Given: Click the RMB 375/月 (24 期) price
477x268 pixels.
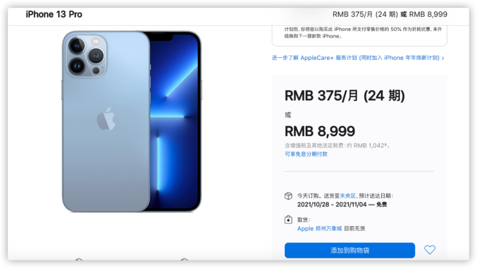Looking at the screenshot, I should (345, 96).
